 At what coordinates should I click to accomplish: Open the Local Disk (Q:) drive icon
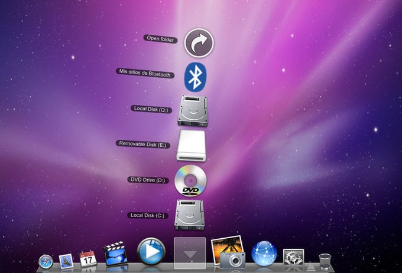(193, 111)
